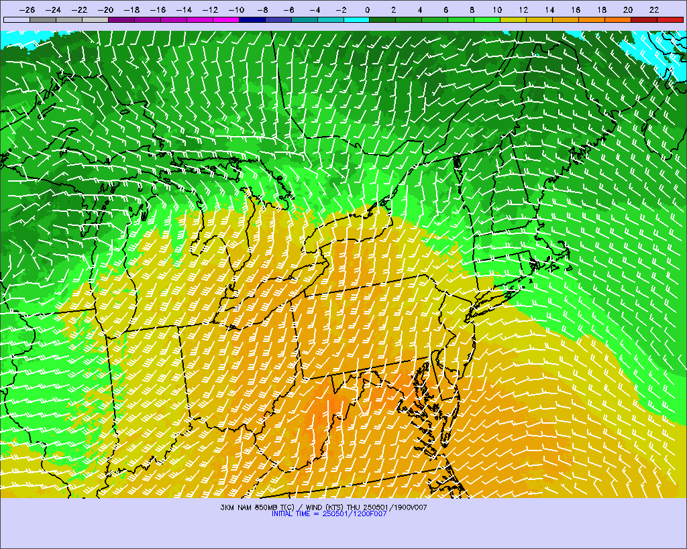Image resolution: width=687 pixels, height=549 pixels.
Task: Click the -26 scale label
Action: point(27,10)
